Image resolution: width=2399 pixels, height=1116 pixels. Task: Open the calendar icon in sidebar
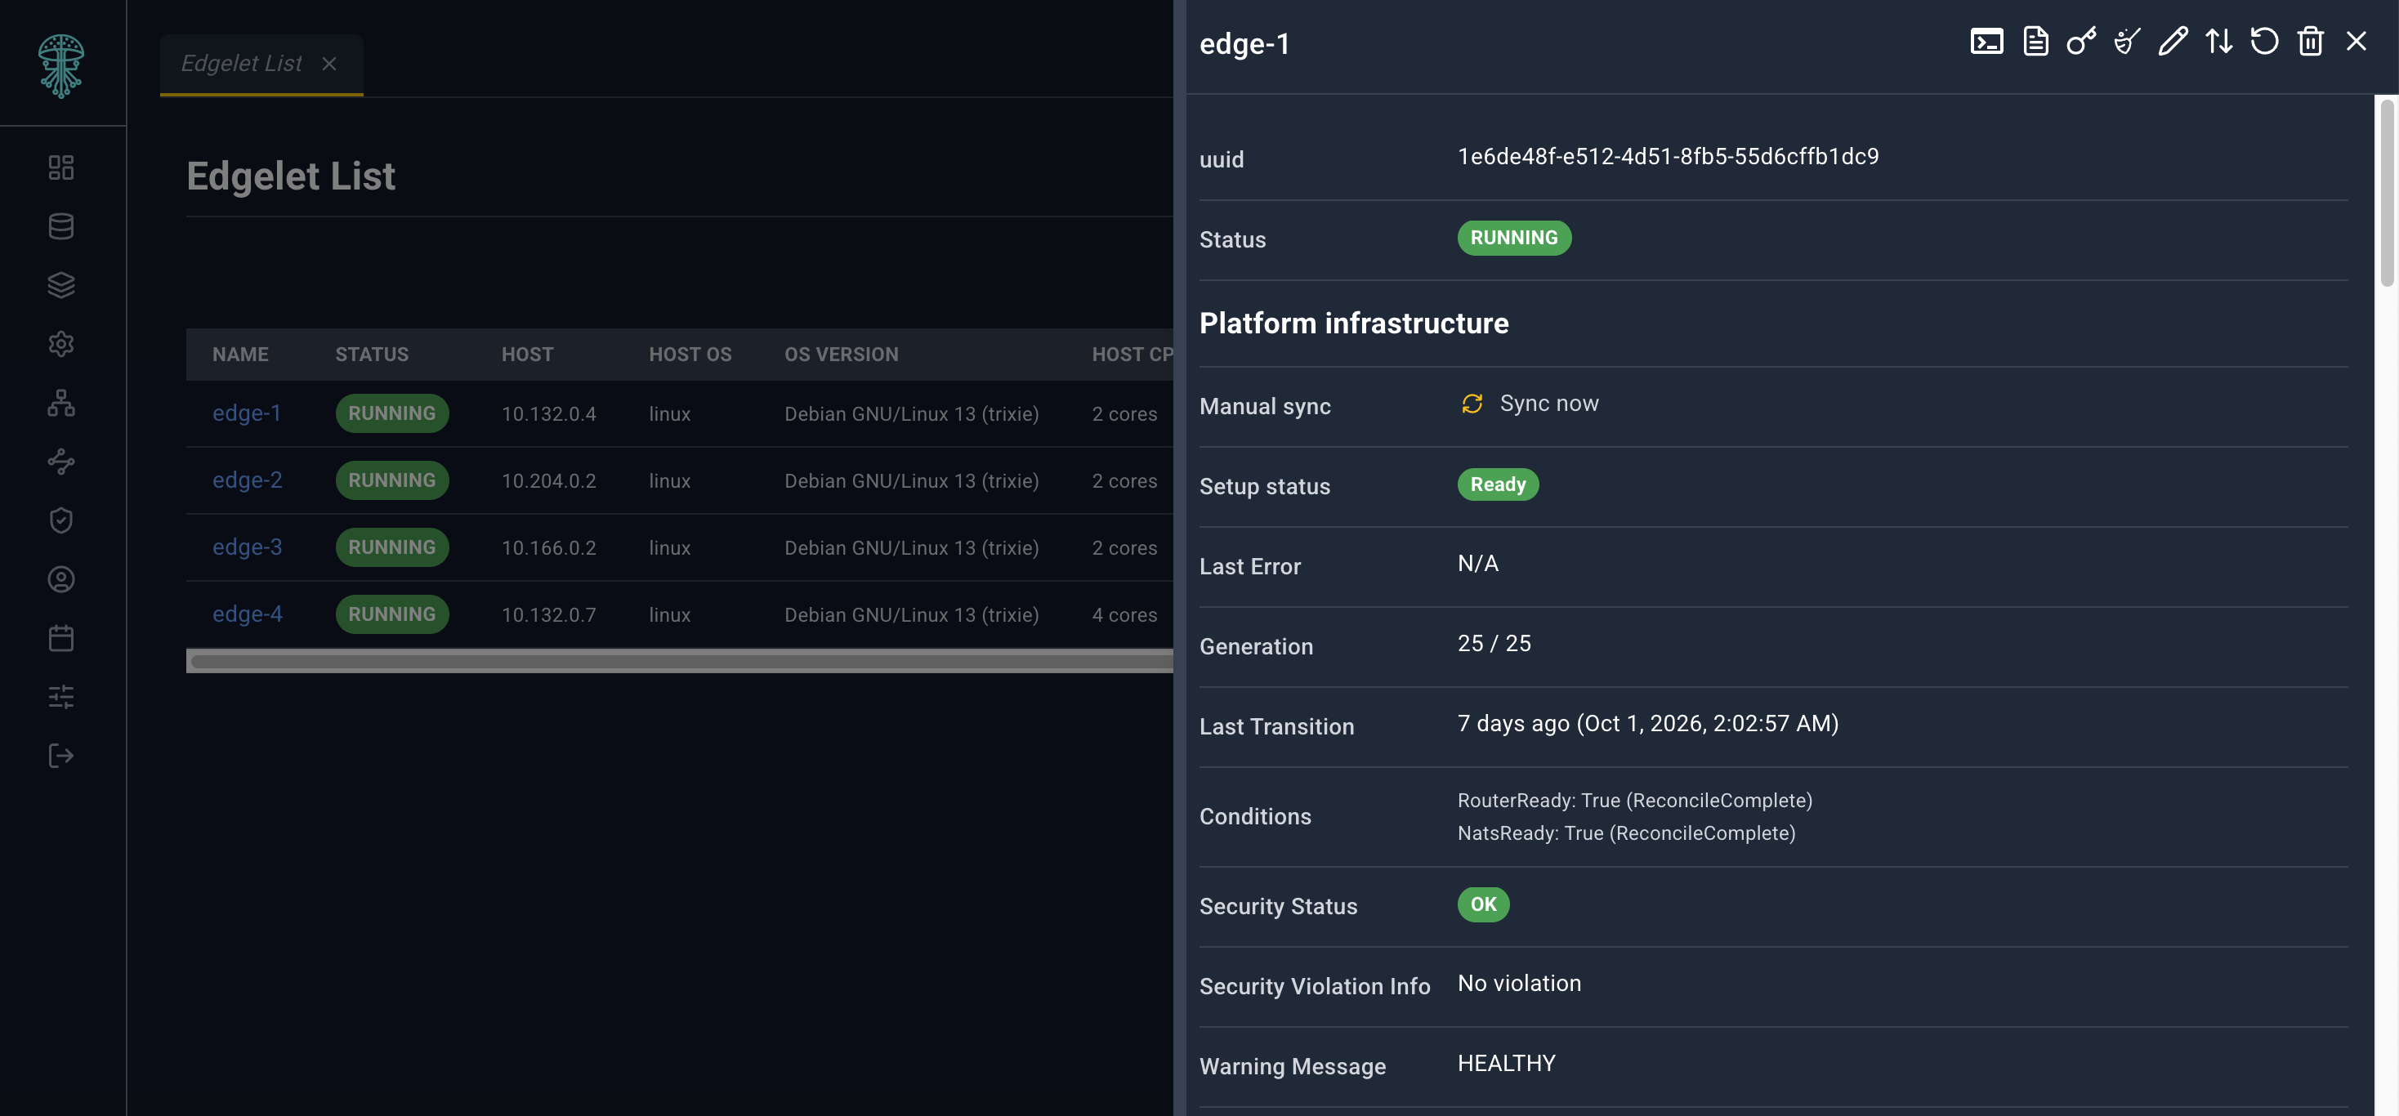point(61,637)
